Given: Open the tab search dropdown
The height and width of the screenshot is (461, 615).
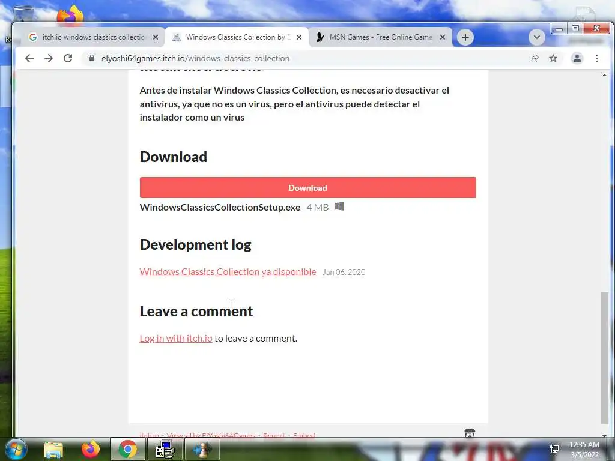Looking at the screenshot, I should pos(537,37).
